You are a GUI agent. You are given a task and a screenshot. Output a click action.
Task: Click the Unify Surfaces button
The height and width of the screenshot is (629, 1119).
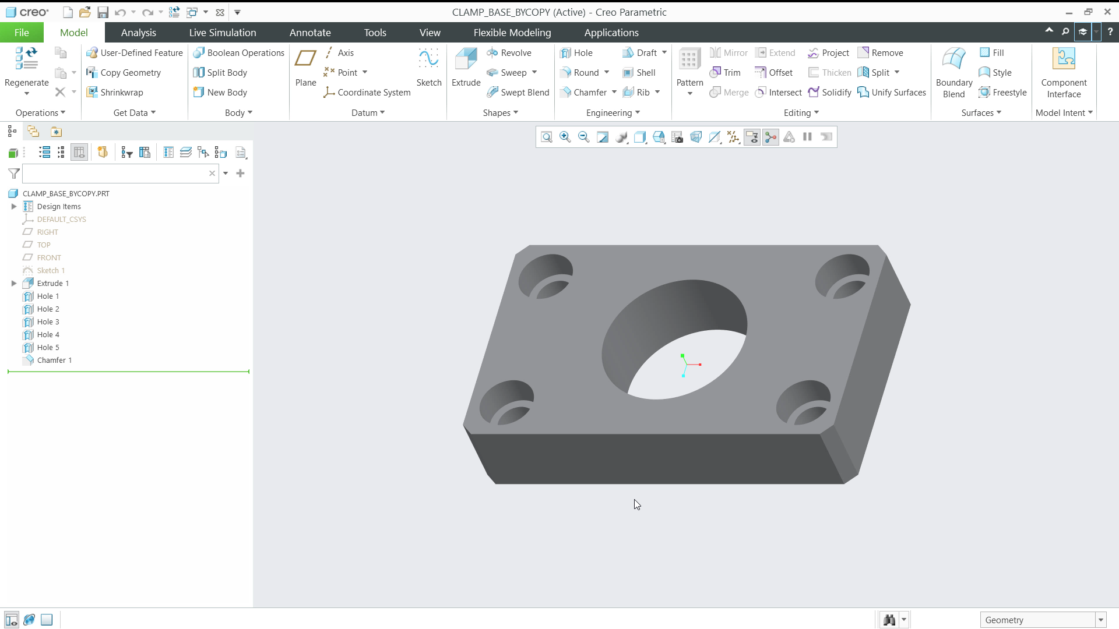[892, 92]
